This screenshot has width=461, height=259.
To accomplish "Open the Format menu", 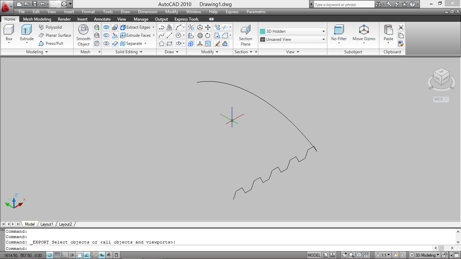I will [88, 12].
